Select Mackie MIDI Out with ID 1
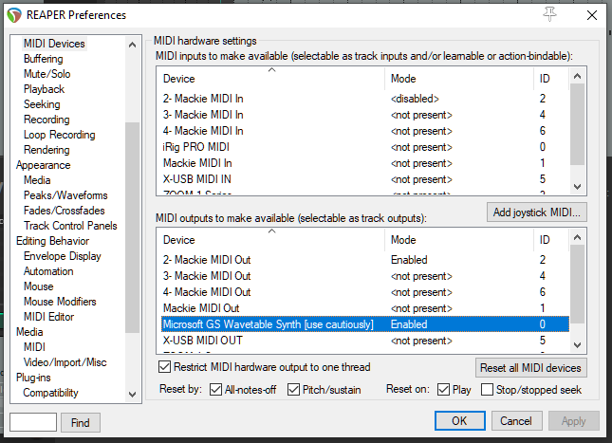 [365, 308]
